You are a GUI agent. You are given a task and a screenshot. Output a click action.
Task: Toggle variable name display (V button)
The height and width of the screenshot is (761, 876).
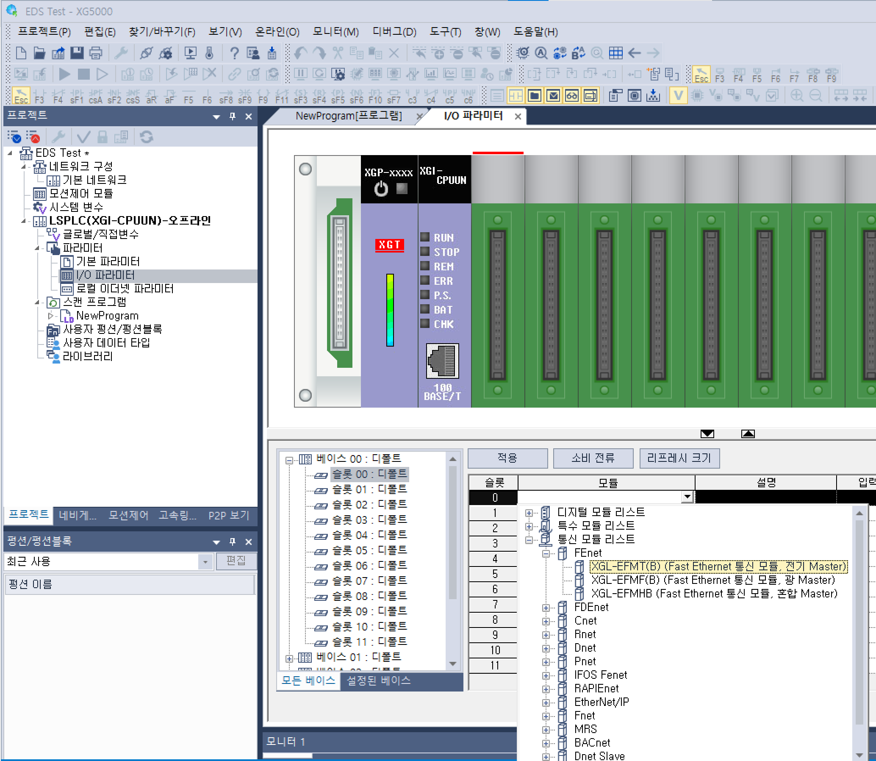[x=678, y=96]
